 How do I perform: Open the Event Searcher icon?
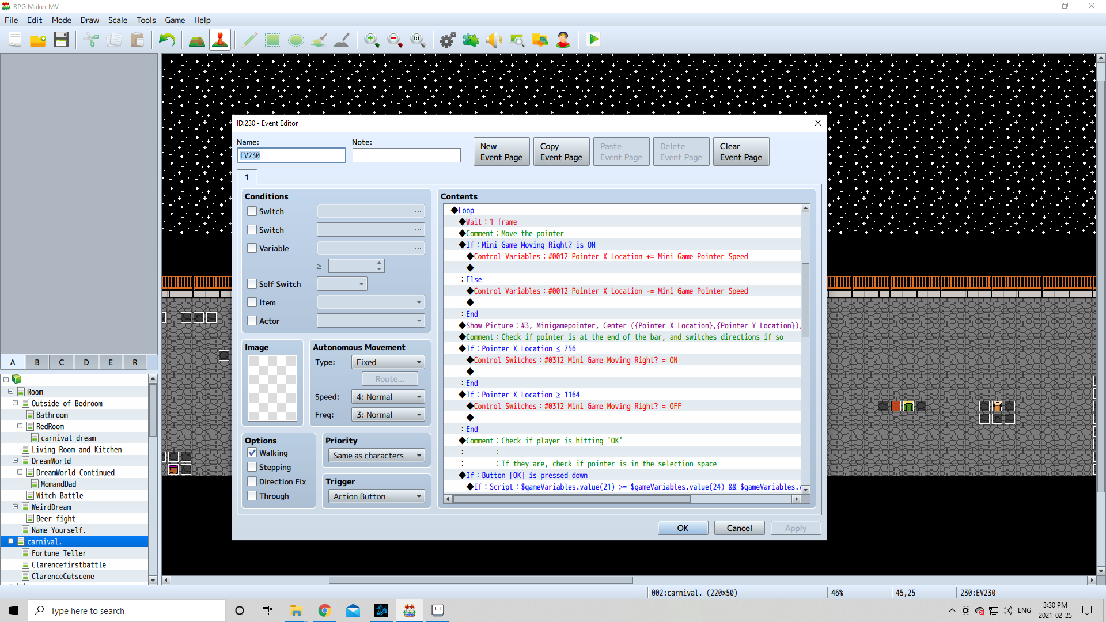coord(517,40)
